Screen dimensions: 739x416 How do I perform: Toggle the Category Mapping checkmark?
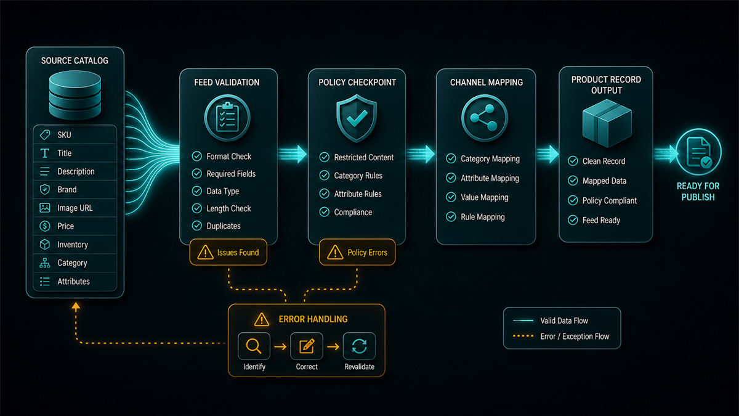(x=451, y=159)
